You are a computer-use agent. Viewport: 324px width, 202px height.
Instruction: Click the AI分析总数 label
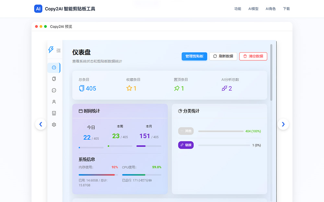point(230,80)
